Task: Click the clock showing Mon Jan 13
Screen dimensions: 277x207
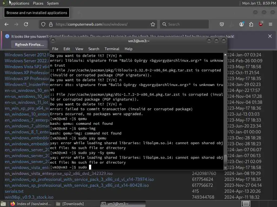Action: (x=259, y=3)
